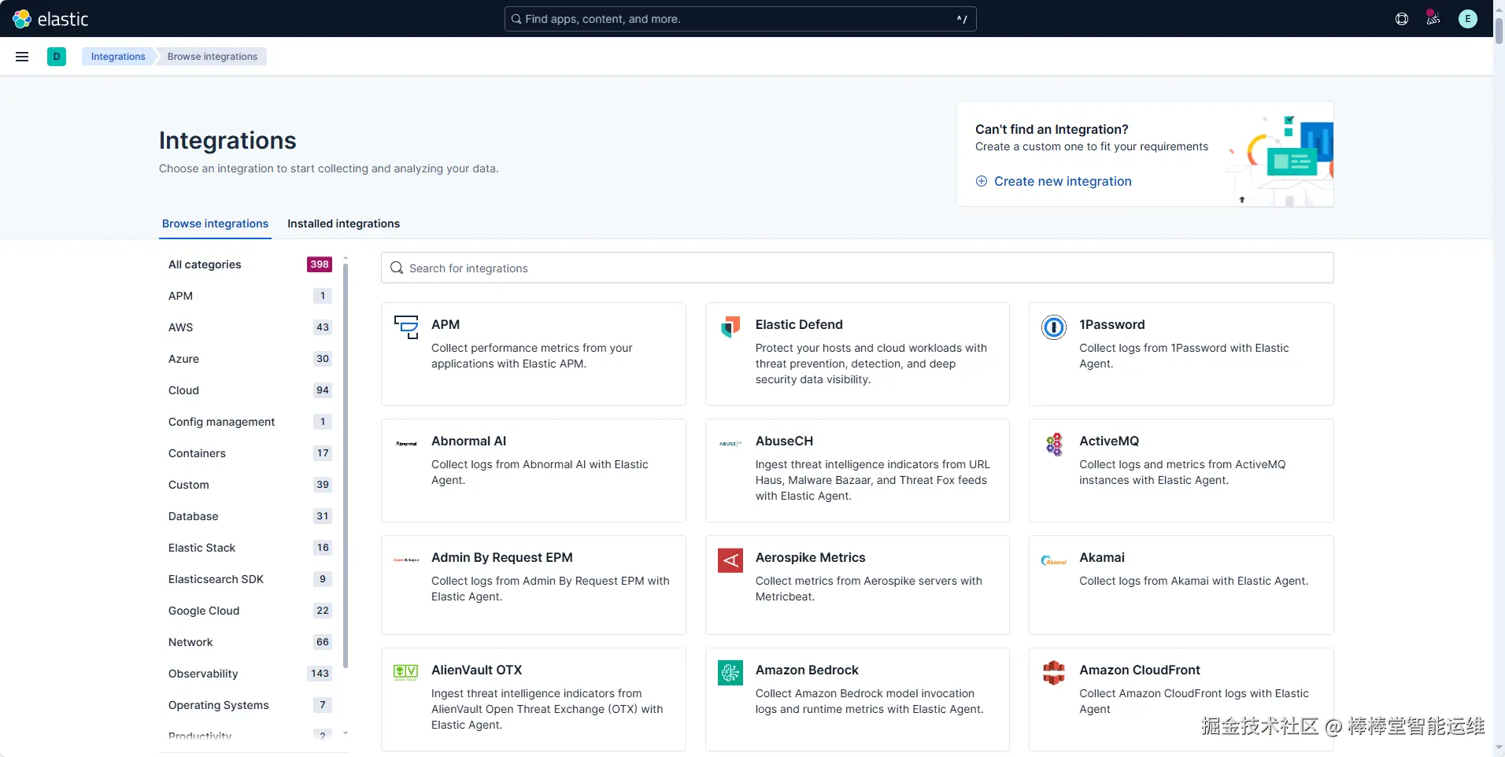Open the Akamai integration title
1505x757 pixels.
(1102, 557)
